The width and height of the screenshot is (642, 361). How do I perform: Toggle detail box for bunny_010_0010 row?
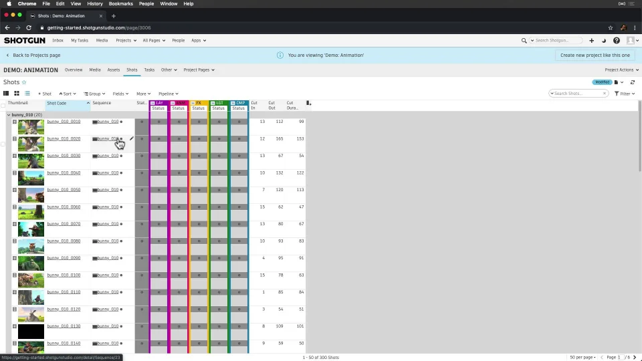(14, 122)
